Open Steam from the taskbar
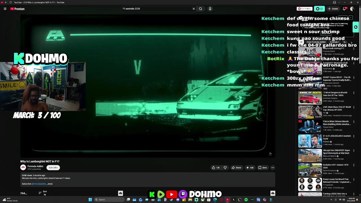This screenshot has width=361, height=203. (x=171, y=200)
